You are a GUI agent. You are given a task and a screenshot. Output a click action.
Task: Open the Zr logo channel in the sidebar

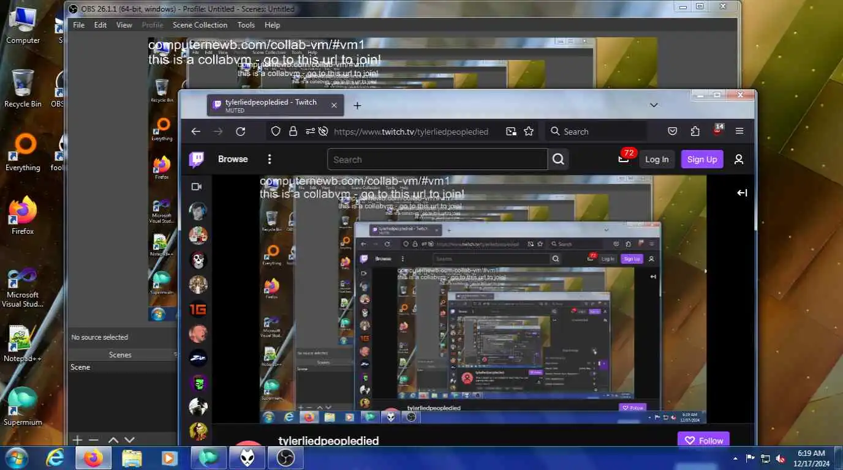[198, 358]
